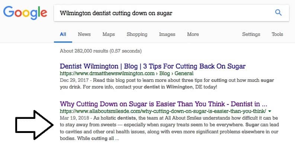Expand the green arrow beside allaboutsmilesde URL
Screen dimensions: 295x150
click(270, 111)
